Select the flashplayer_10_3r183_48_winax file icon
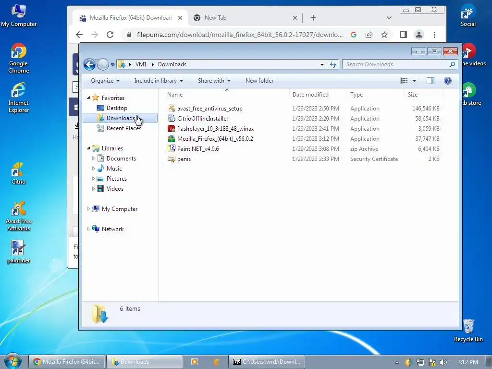The height and width of the screenshot is (369, 492). 172,128
